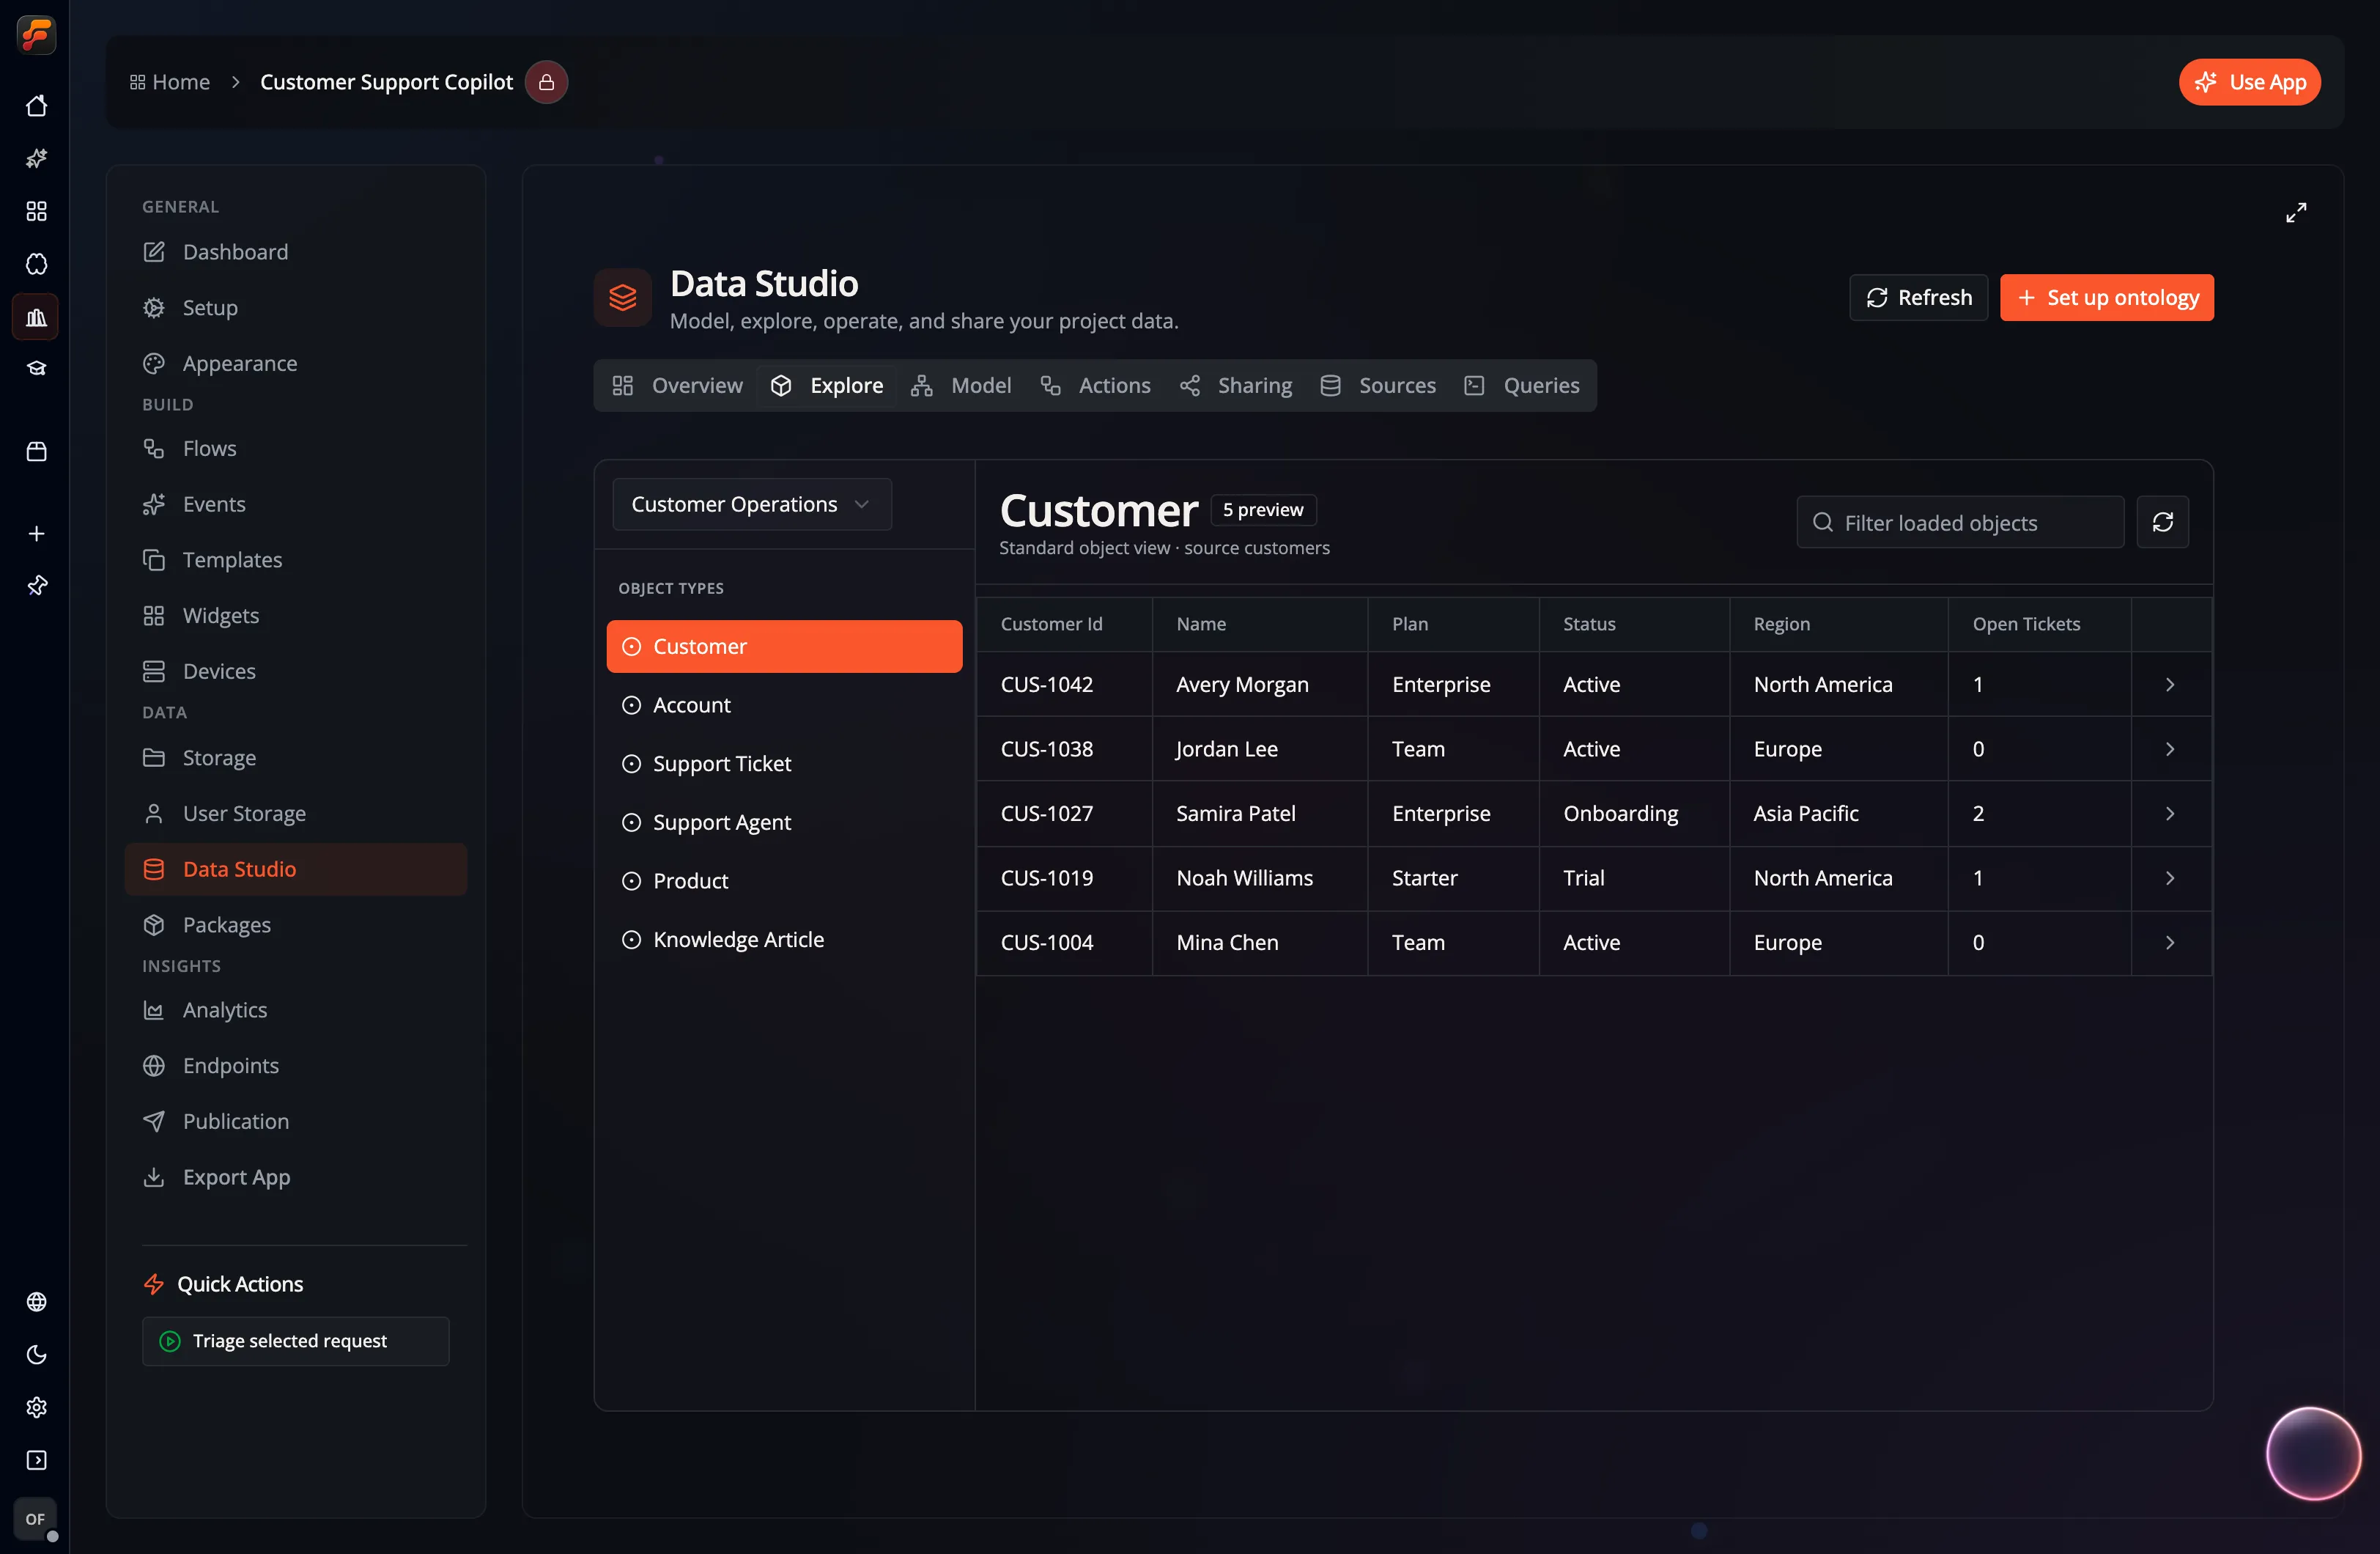Open Devices in the sidebar
Image resolution: width=2380 pixels, height=1554 pixels.
click(x=296, y=671)
